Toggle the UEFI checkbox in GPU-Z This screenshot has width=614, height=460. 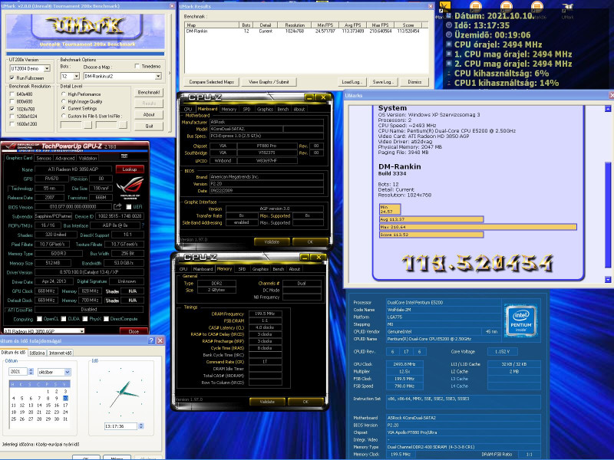pyautogui.click(x=128, y=206)
